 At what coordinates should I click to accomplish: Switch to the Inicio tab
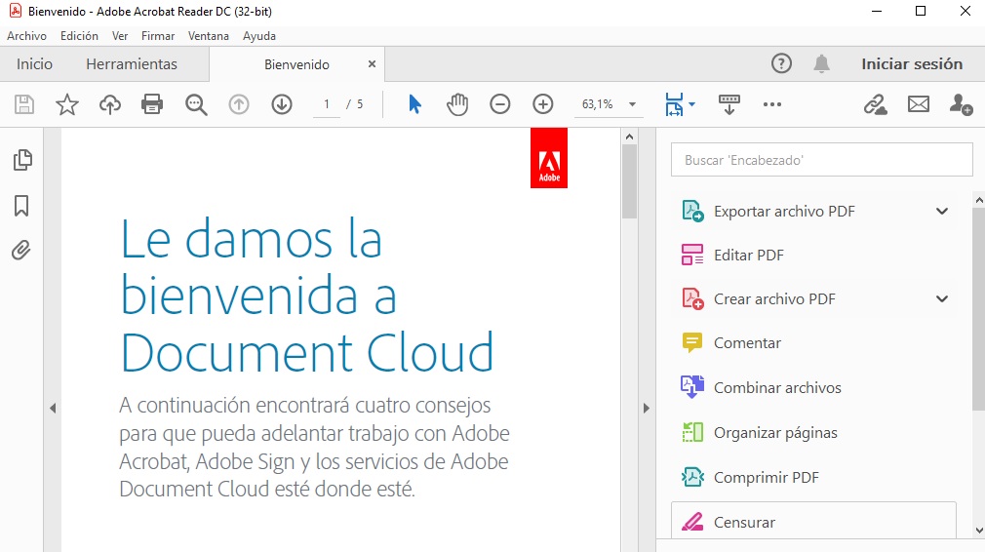click(x=34, y=64)
